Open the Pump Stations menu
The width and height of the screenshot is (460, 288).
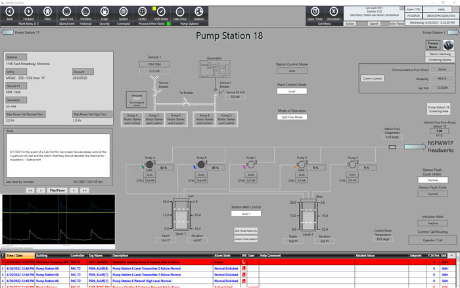click(x=189, y=22)
